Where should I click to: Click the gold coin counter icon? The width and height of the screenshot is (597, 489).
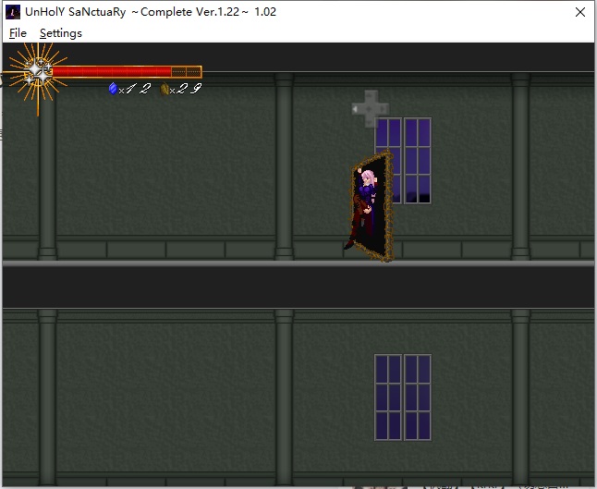pyautogui.click(x=164, y=89)
